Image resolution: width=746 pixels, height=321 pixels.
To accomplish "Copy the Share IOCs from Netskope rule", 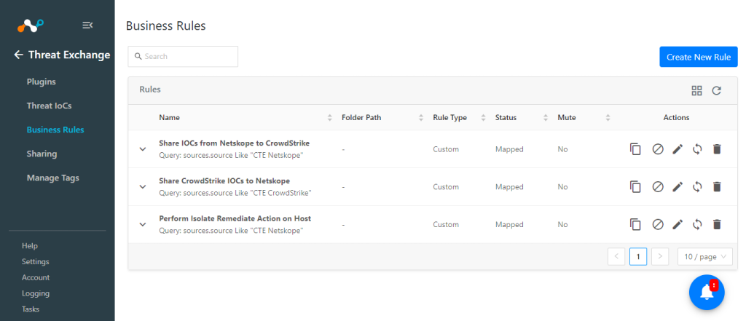I will [635, 149].
